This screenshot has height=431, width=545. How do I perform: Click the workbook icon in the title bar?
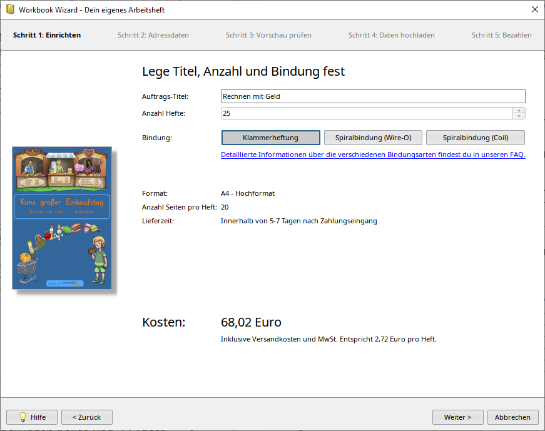coord(9,9)
